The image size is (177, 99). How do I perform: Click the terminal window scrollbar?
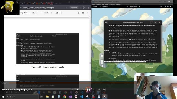pyautogui.click(x=161, y=43)
